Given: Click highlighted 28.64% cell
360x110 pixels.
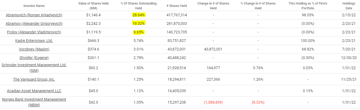Looking at the screenshot, I should click(x=139, y=15).
